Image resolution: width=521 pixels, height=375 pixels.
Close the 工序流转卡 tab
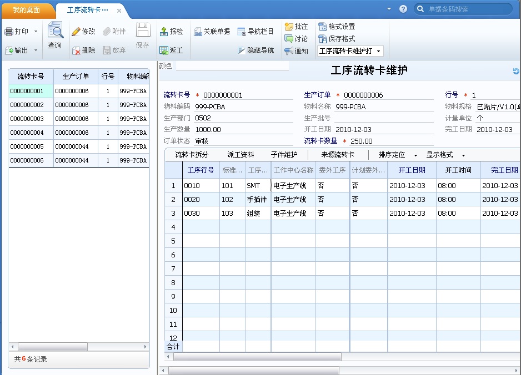119,11
